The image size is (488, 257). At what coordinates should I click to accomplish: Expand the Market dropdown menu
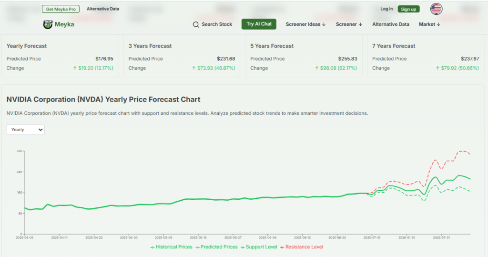(429, 24)
